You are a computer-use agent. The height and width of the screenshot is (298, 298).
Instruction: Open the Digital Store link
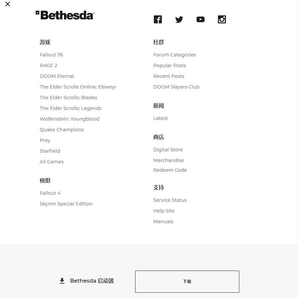pyautogui.click(x=168, y=150)
